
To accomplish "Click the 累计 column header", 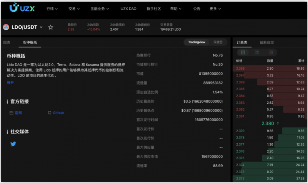I will coord(301,61).
